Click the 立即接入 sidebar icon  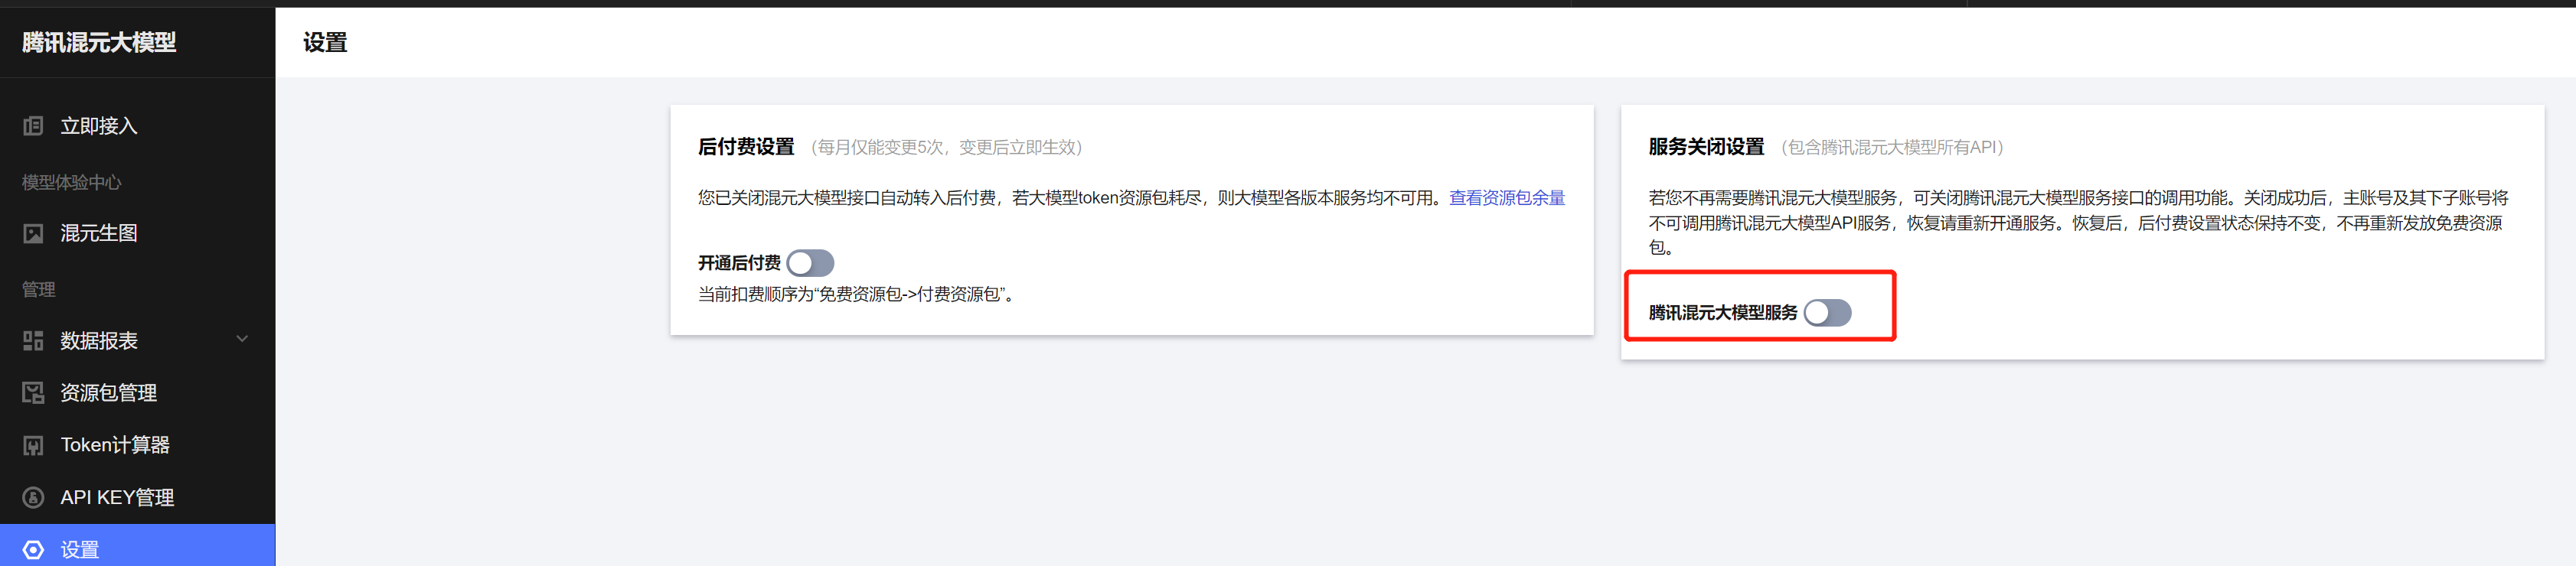pyautogui.click(x=33, y=126)
